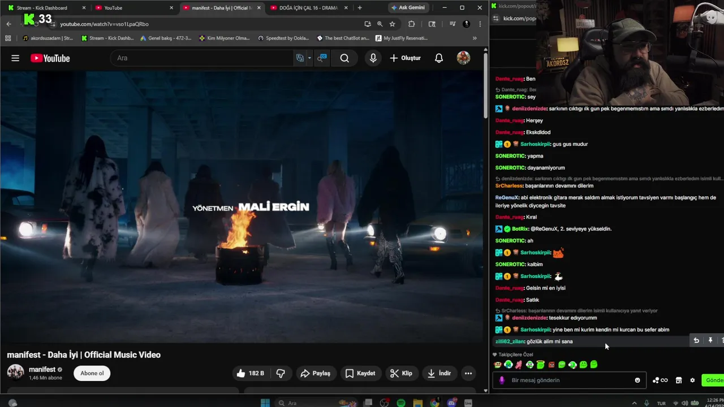Bookmark this page with star icon

(x=392, y=24)
